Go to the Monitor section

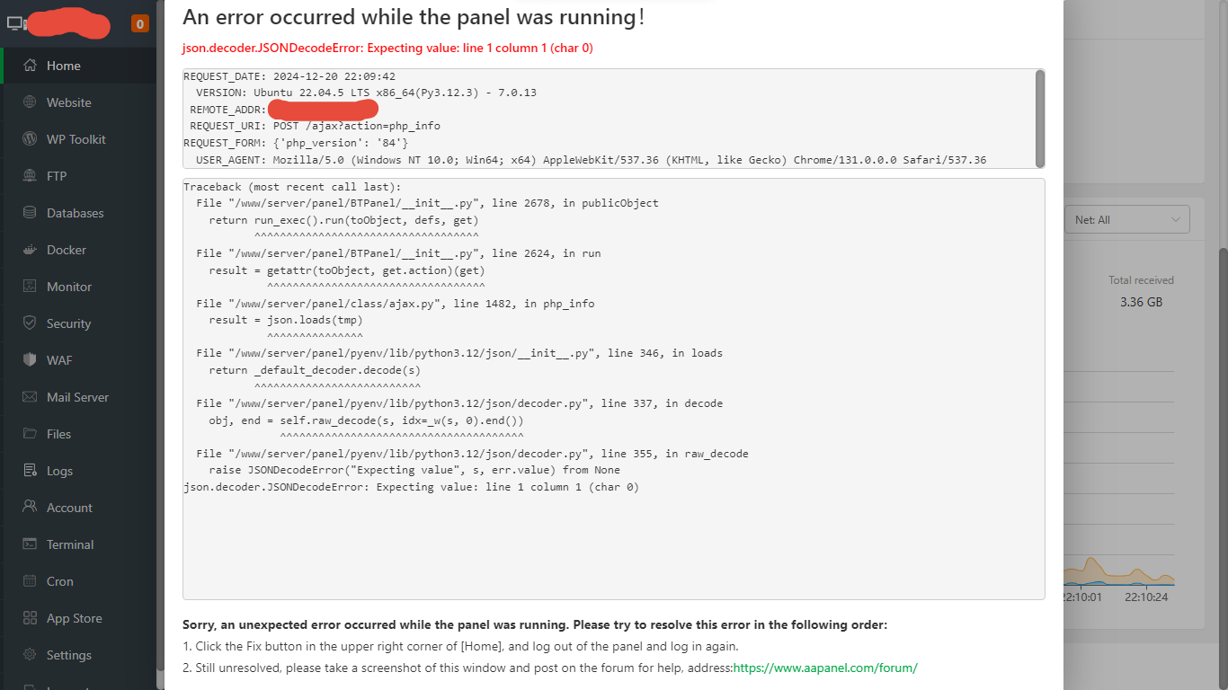(x=69, y=287)
